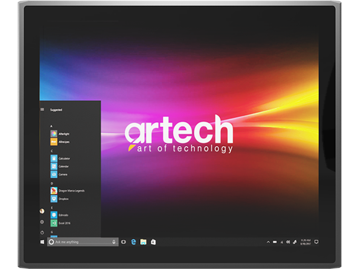
Task: Open Microsoft Edge from the taskbar
Action: [133, 242]
